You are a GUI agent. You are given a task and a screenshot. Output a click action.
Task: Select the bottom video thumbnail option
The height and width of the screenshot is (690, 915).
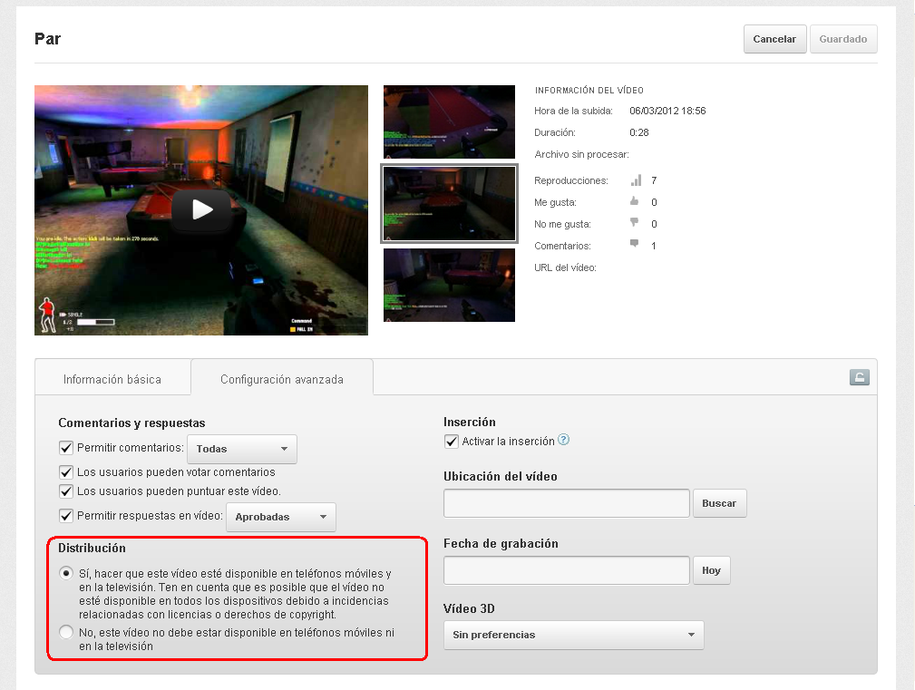click(449, 286)
